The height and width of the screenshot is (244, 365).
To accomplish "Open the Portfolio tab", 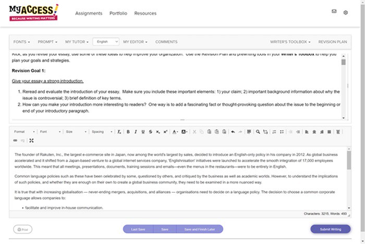I will (118, 13).
